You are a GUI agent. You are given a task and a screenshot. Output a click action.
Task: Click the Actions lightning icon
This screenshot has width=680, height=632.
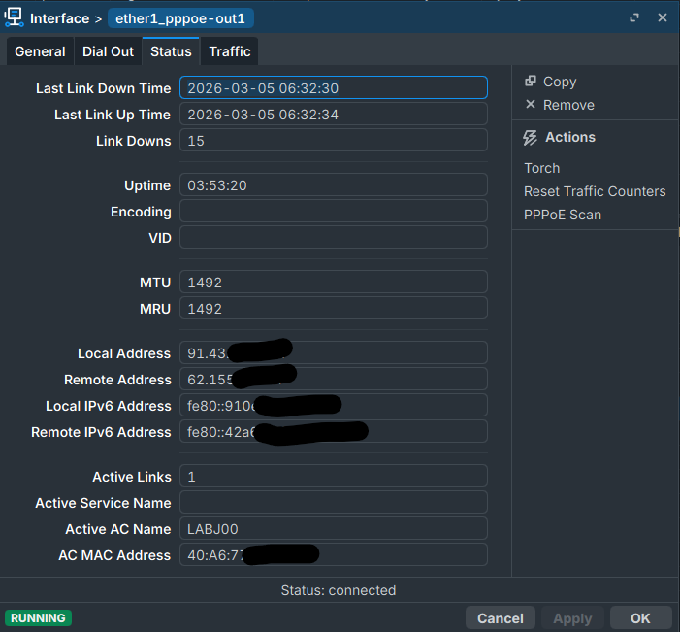(531, 138)
